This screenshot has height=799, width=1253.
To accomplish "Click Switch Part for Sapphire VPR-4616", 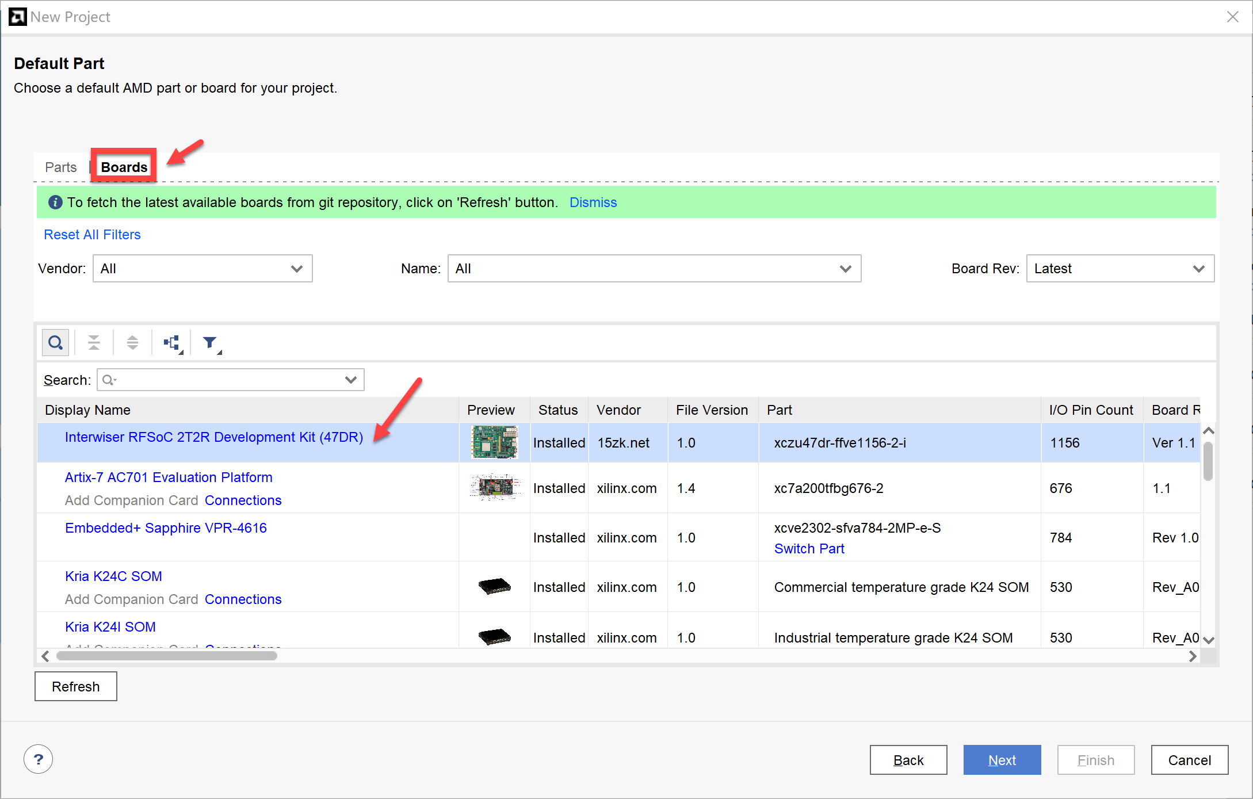I will tap(809, 549).
